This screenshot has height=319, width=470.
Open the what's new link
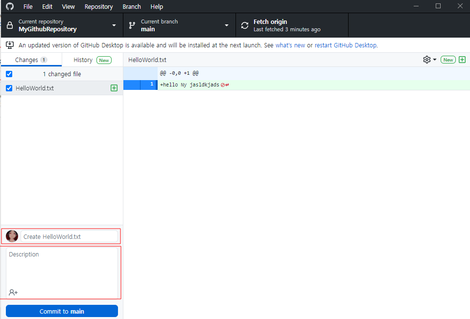[x=290, y=45]
